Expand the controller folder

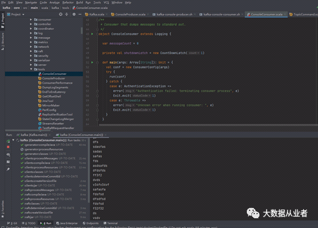click(x=31, y=24)
